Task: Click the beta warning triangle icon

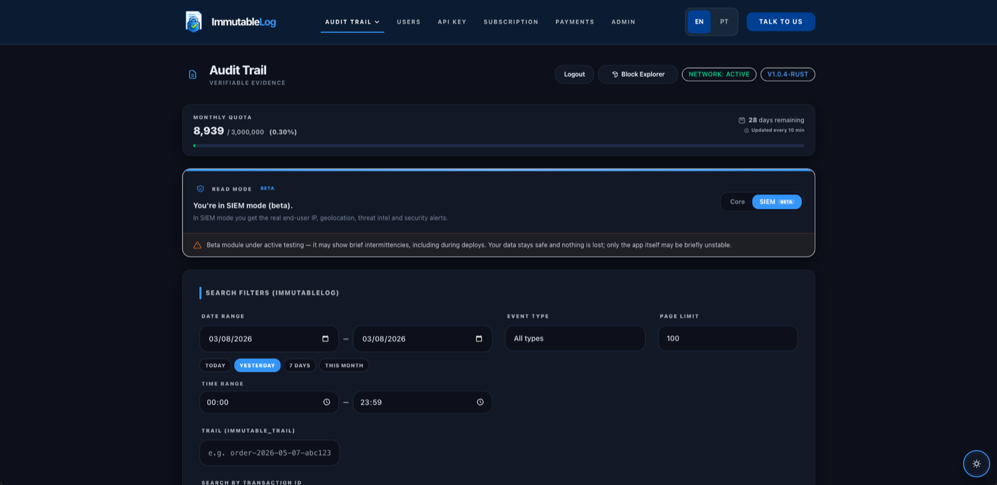Action: pos(198,245)
